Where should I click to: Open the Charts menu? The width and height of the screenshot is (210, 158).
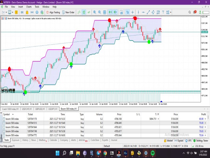(x=29, y=7)
